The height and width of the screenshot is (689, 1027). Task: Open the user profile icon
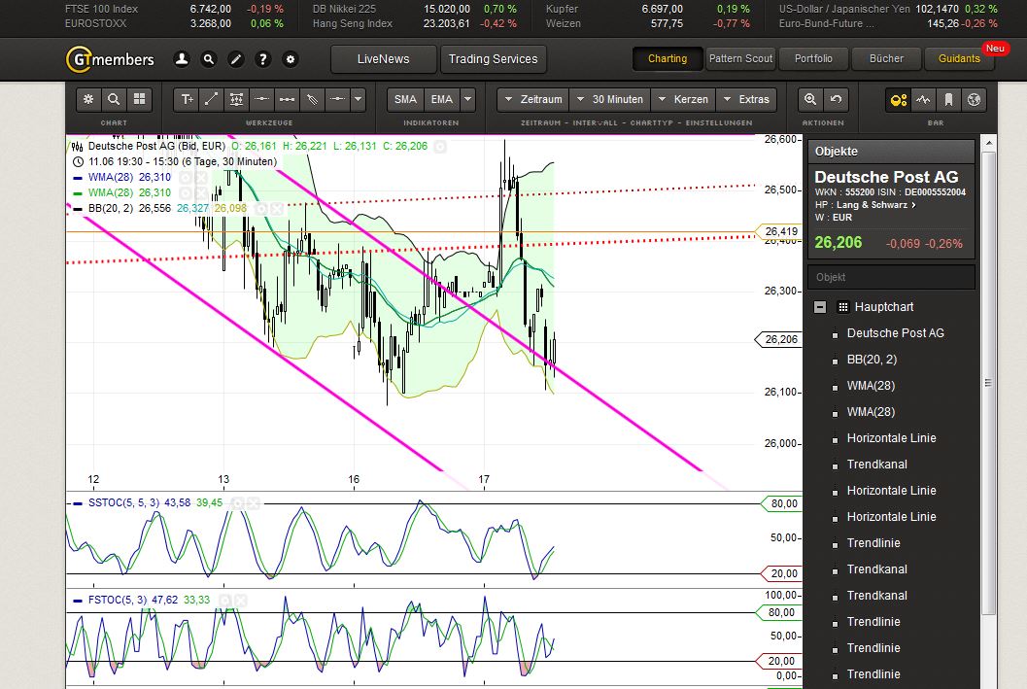pyautogui.click(x=182, y=59)
